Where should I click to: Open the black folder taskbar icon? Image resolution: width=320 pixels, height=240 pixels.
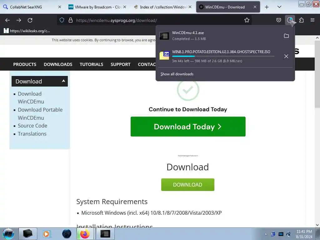click(x=28, y=234)
